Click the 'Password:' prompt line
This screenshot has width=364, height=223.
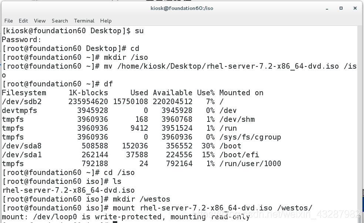21,40
